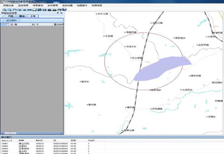Click the purple shaded region on map
This screenshot has width=224, height=154.
162,68
